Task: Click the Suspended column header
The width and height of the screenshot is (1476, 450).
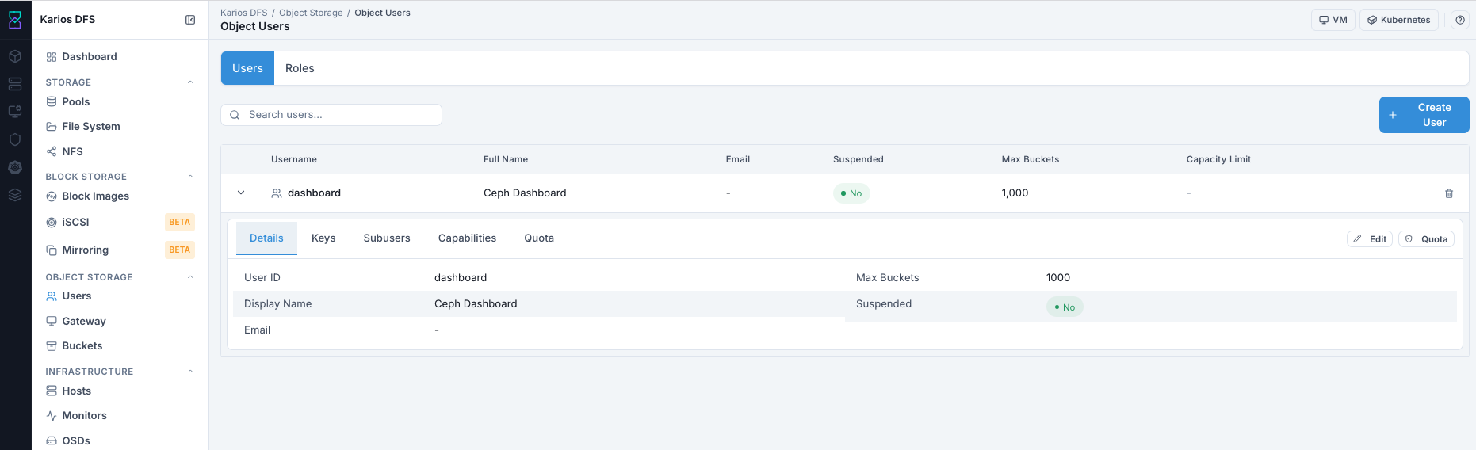Action: click(858, 159)
